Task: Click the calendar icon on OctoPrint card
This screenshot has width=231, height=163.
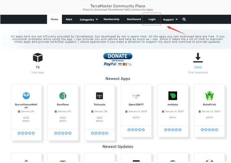Action: coord(200,112)
